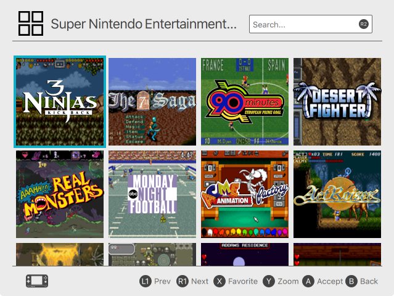Click the Prev label

coord(162,281)
